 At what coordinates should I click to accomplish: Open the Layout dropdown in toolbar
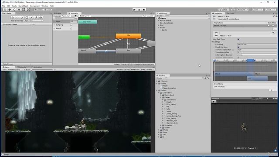tap(270, 10)
